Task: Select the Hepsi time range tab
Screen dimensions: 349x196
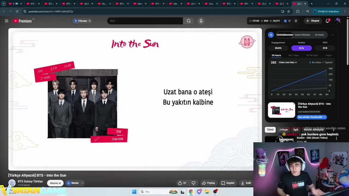Action: [x=329, y=55]
